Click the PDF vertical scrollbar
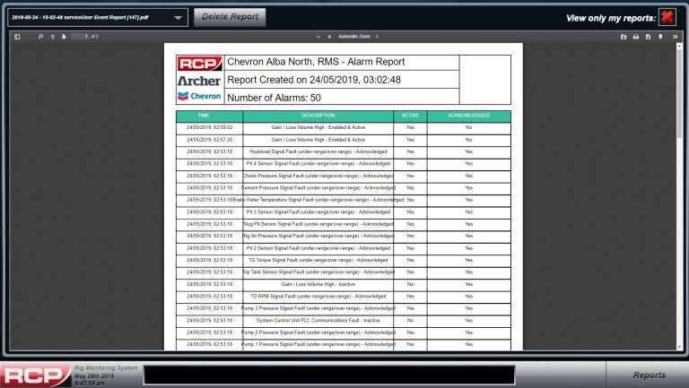The height and width of the screenshot is (388, 689). [x=680, y=196]
